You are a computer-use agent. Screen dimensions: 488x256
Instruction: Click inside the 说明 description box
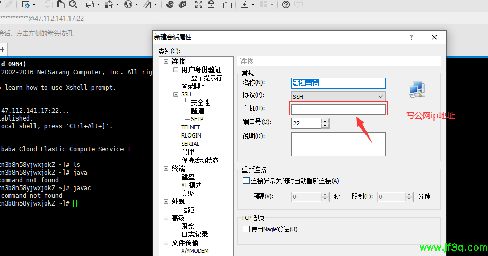pos(338,144)
